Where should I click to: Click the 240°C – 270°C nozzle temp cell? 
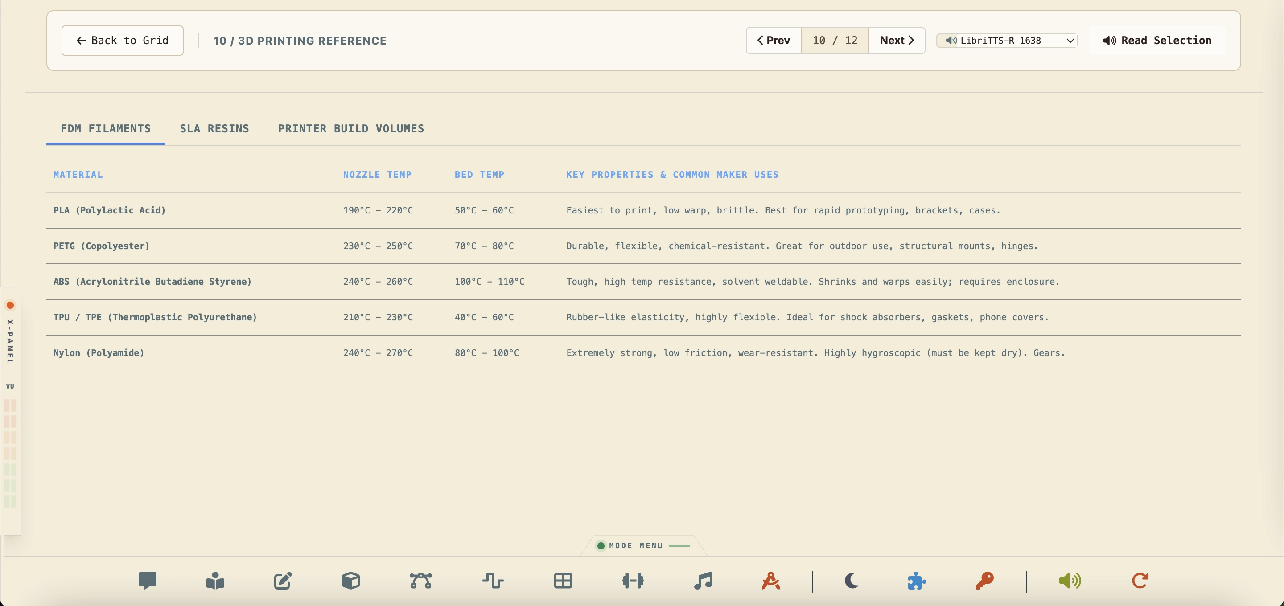coord(378,353)
